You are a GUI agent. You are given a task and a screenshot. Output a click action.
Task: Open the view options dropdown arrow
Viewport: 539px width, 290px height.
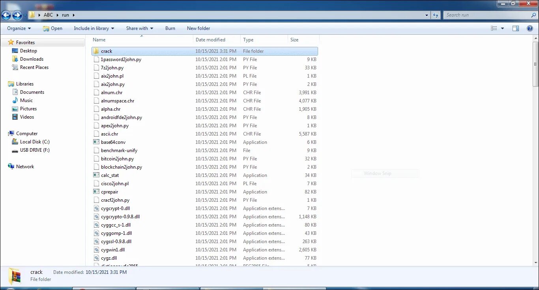point(502,28)
